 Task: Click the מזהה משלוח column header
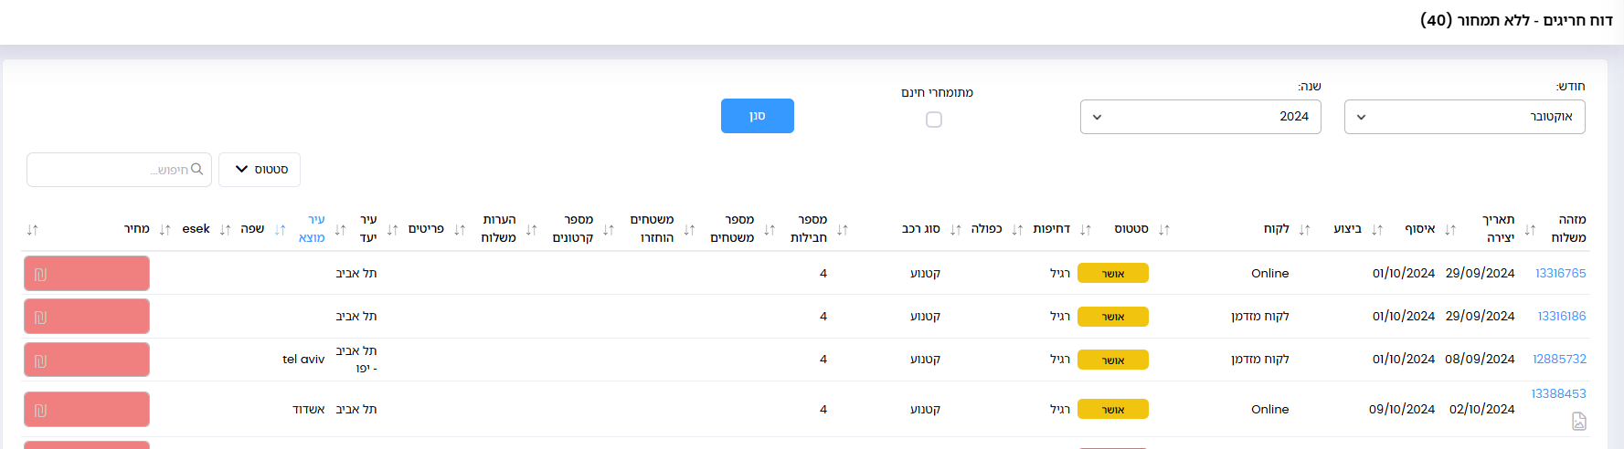click(x=1568, y=228)
